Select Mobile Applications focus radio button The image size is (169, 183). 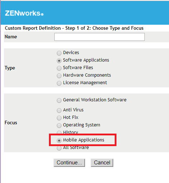coord(59,140)
